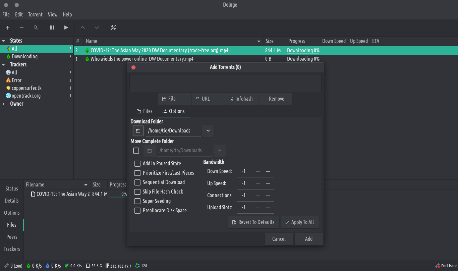Open the View menu
The image size is (458, 271).
point(53,14)
